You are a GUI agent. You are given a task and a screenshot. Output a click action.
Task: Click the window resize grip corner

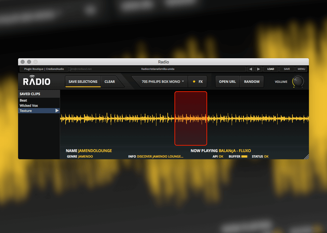click(x=306, y=157)
